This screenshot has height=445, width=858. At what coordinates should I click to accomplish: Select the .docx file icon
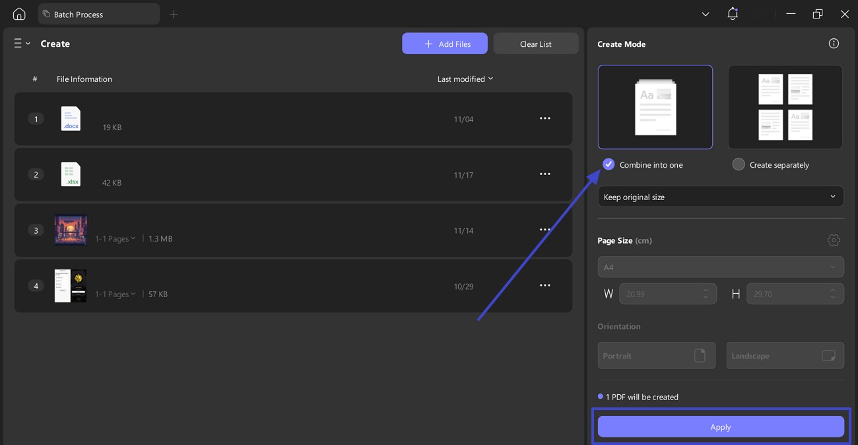pyautogui.click(x=71, y=119)
